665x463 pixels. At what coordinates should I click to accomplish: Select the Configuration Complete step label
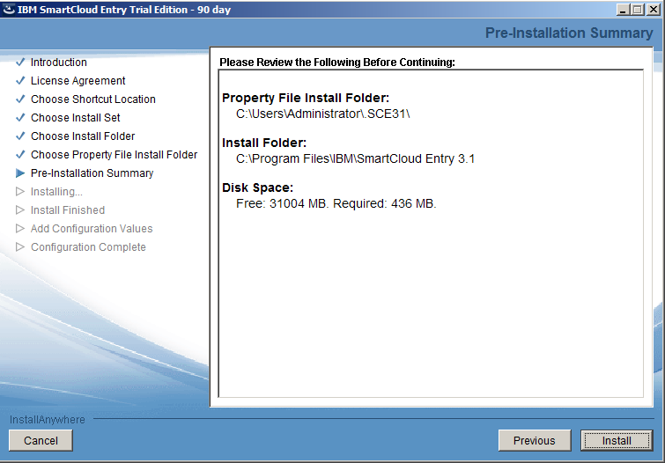pyautogui.click(x=88, y=247)
